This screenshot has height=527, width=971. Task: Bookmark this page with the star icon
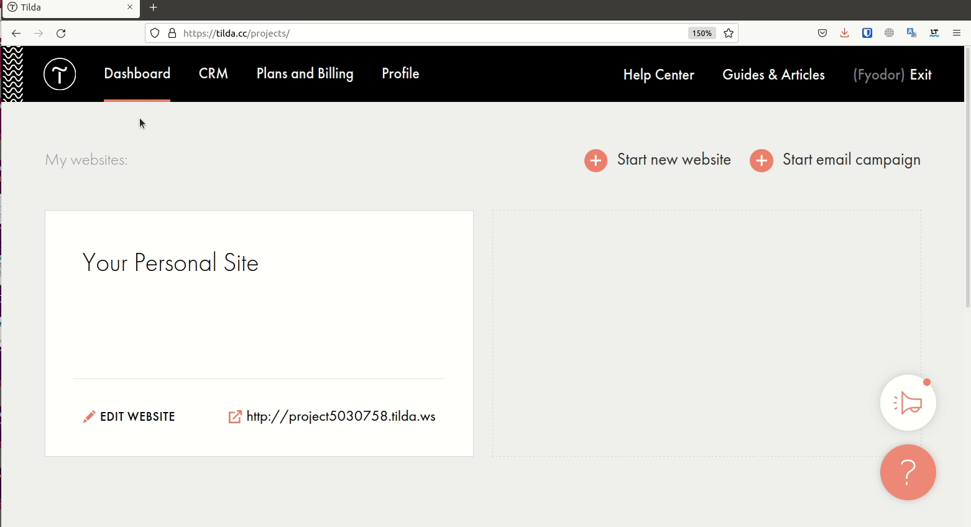729,33
